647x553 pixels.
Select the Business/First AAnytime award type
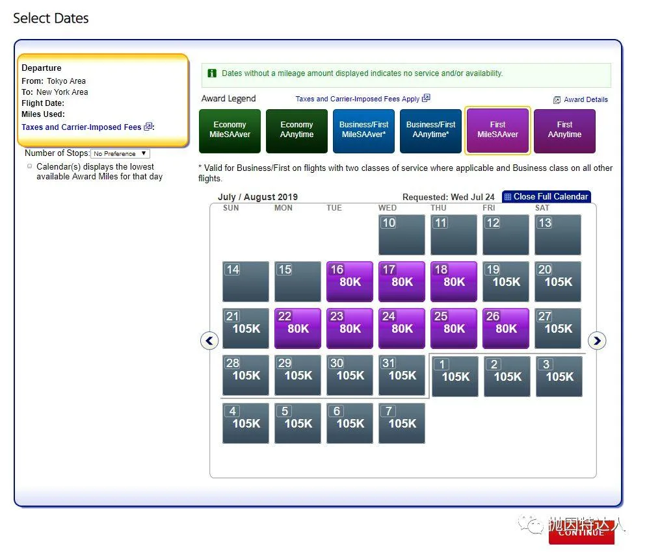430,131
